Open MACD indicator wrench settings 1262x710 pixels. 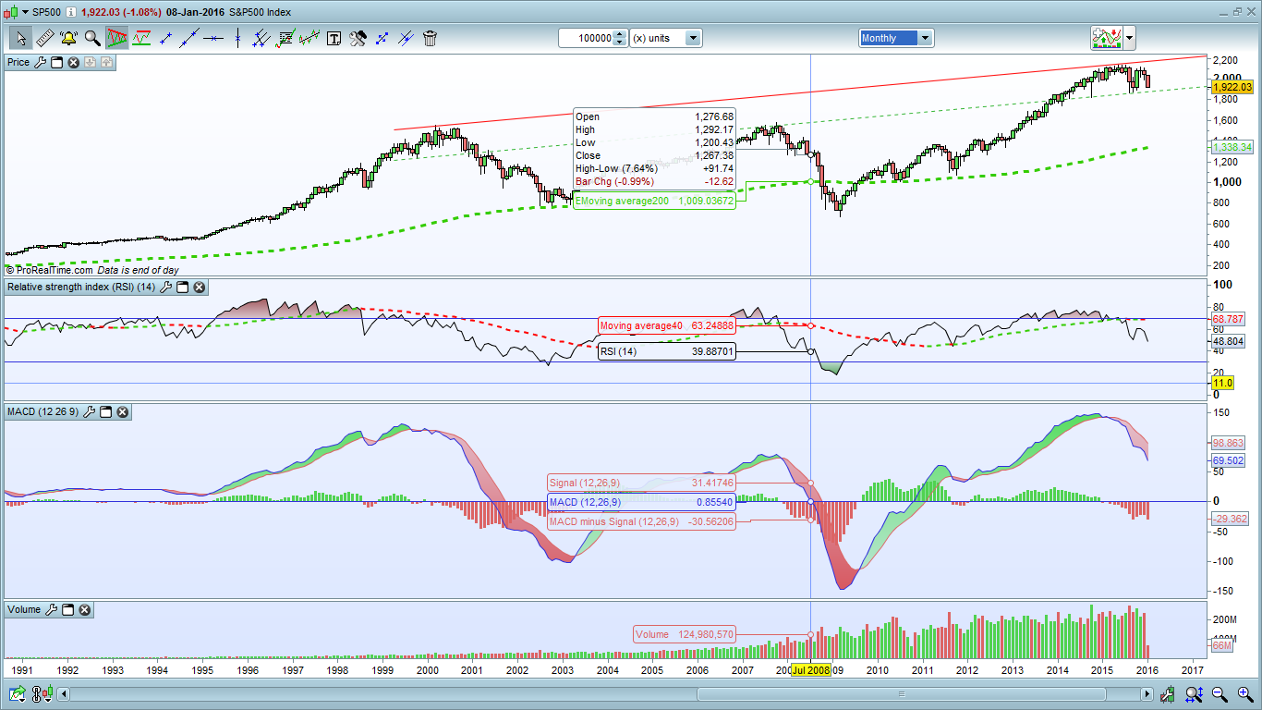[89, 412]
